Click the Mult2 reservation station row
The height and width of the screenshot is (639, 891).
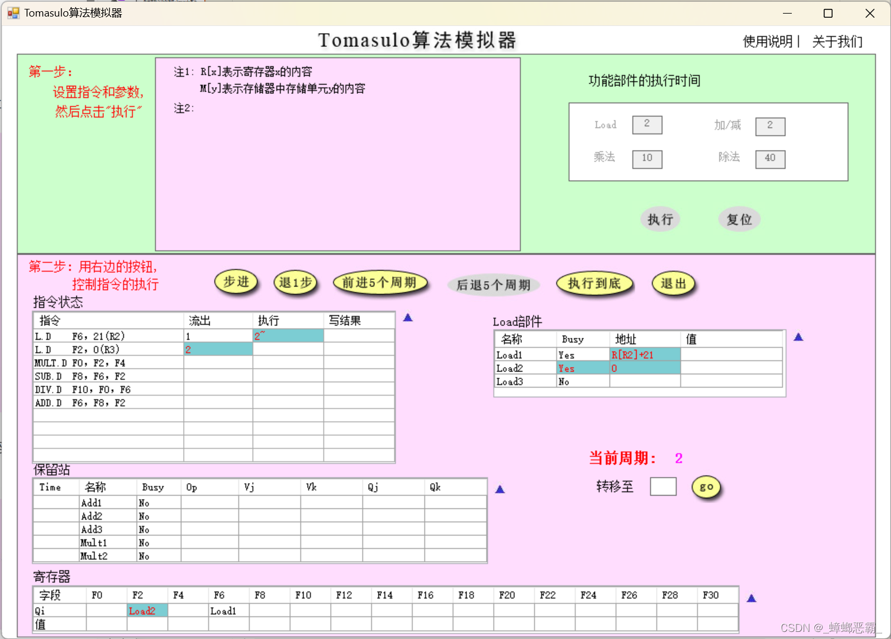[260, 556]
